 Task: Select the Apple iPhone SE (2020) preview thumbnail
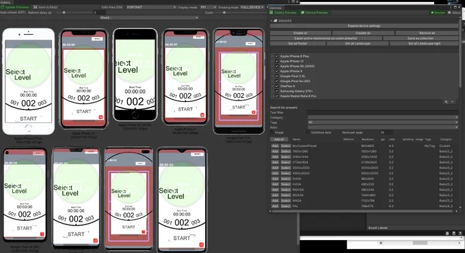point(135,75)
